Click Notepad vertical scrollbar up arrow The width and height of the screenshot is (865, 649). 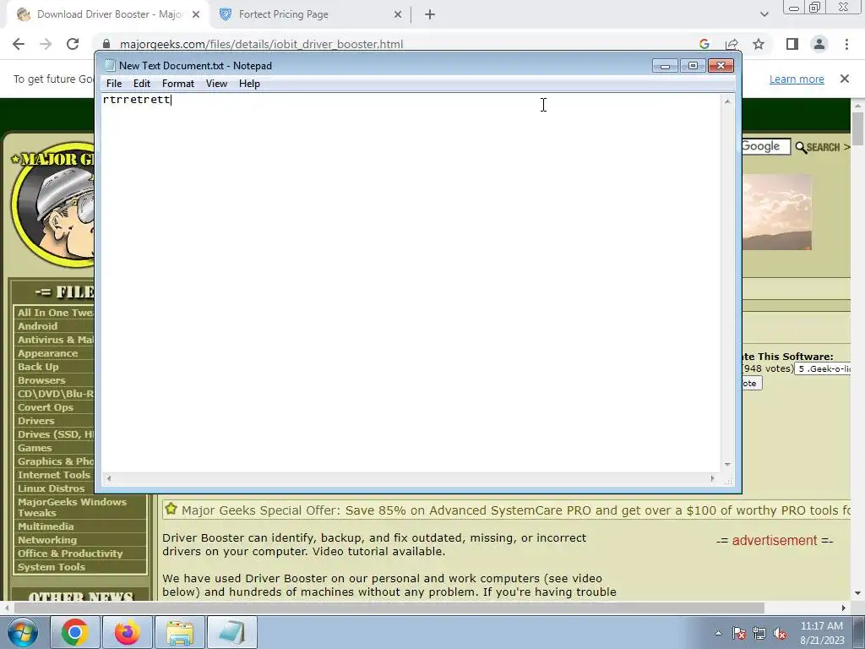pos(727,101)
